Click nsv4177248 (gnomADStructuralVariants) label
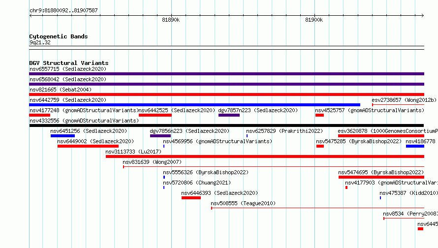Viewport: 438px width, 248px height. pos(84,110)
